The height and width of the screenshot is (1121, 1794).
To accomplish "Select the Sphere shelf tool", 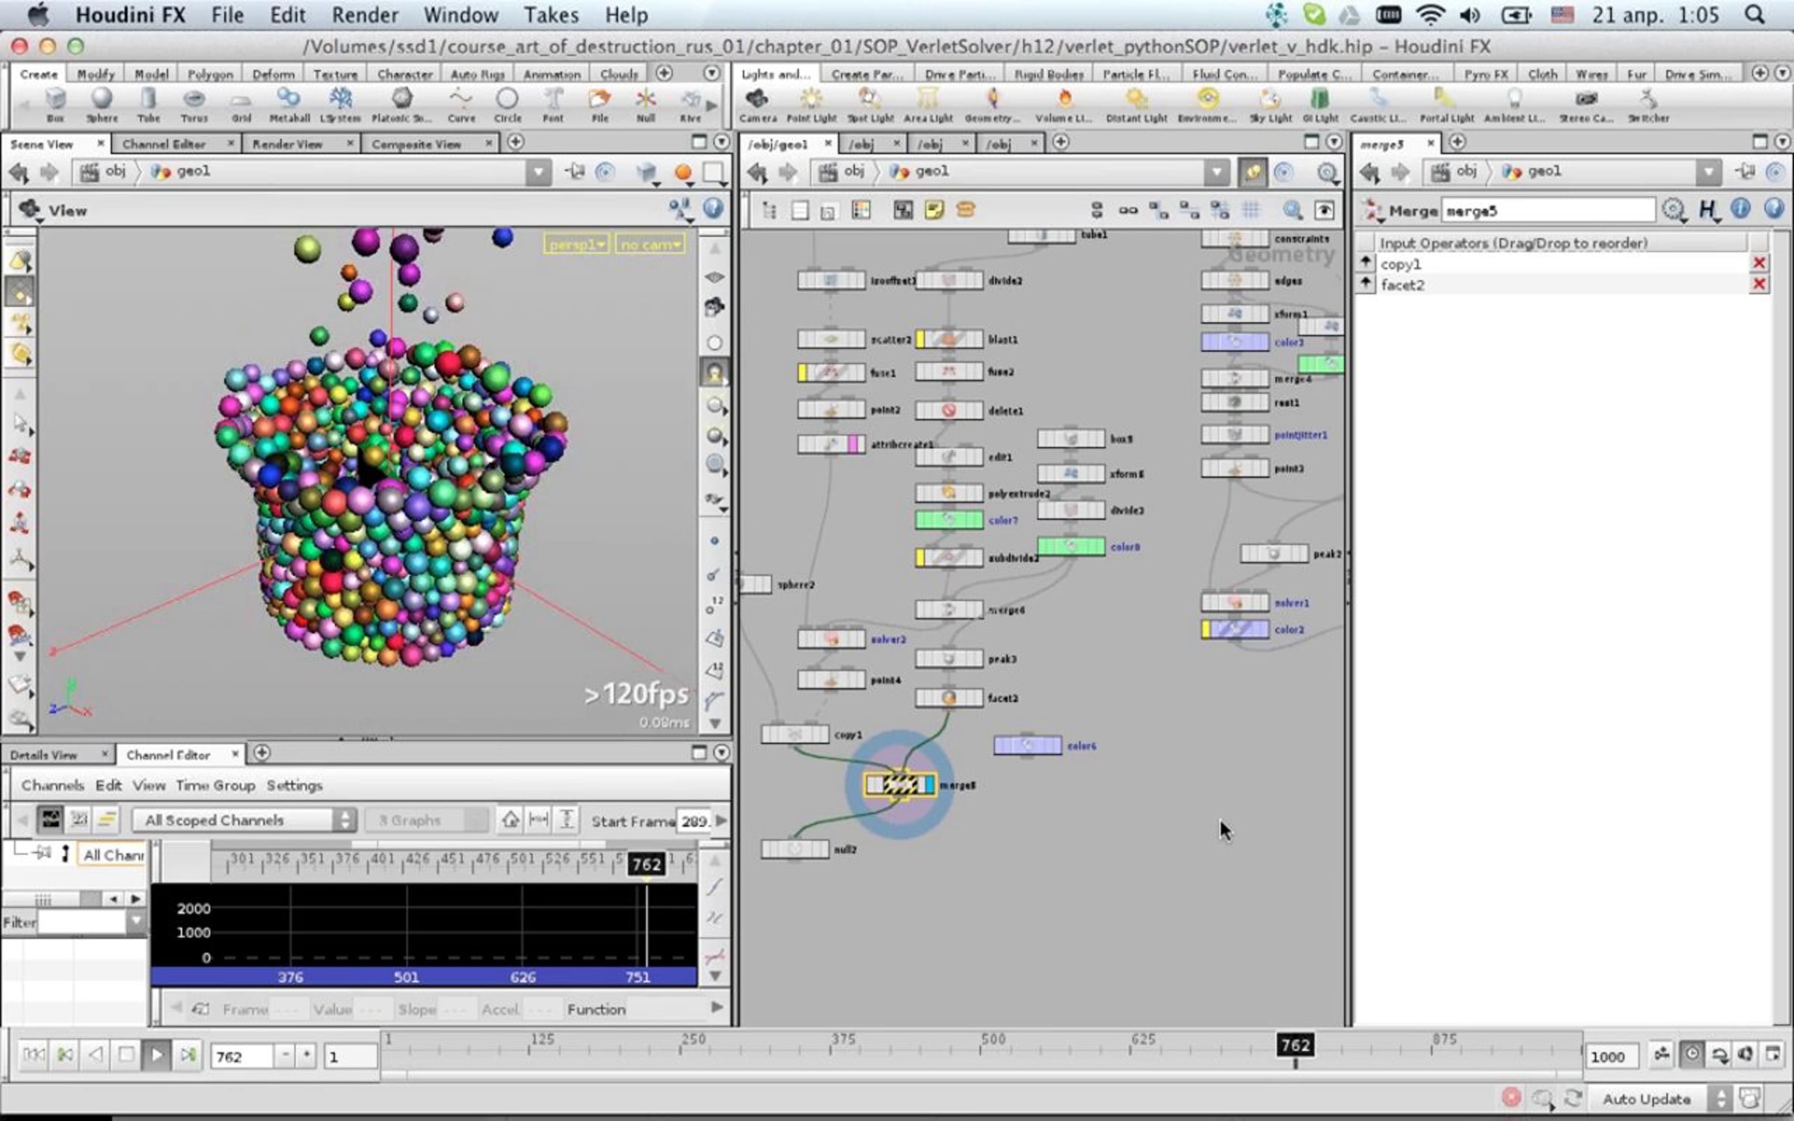I will [x=102, y=104].
